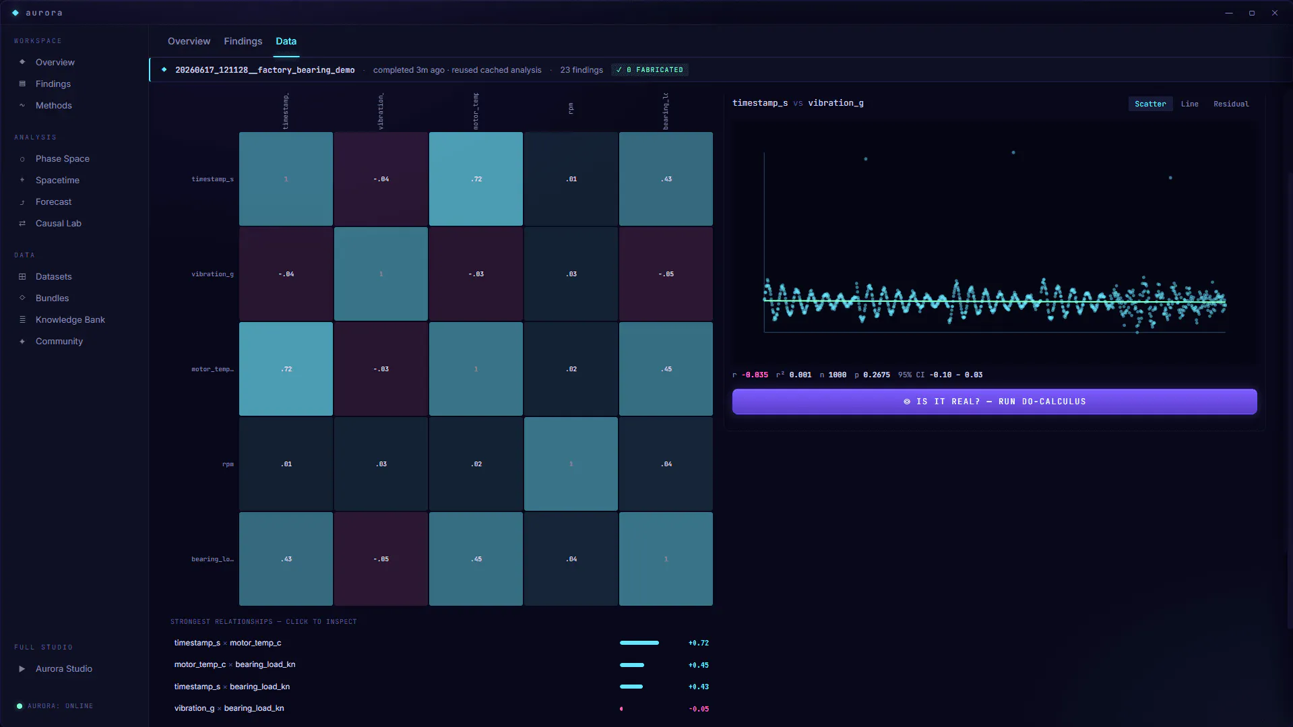
Task: Inspect timestamp_s × motor_temp_c relationship row
Action: 441,643
